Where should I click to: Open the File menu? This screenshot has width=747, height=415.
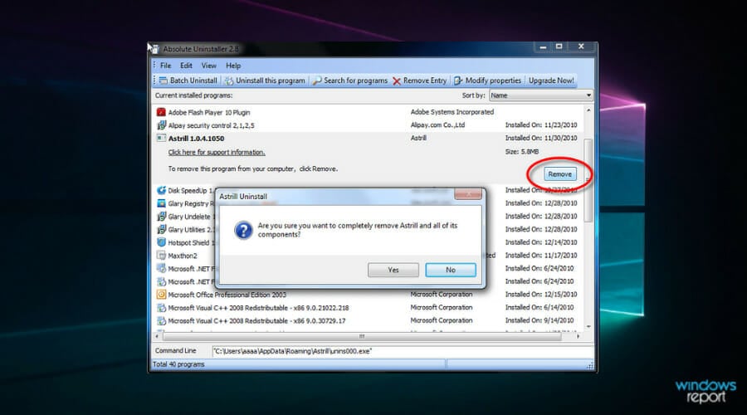(x=165, y=66)
